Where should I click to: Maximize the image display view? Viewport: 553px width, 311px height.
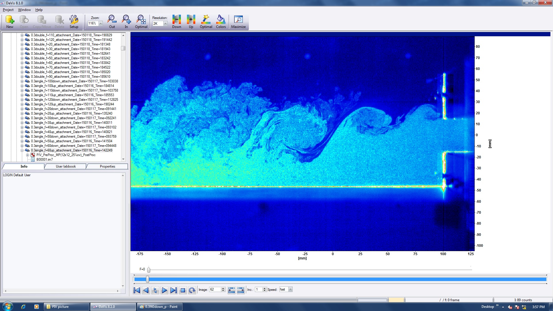click(x=238, y=21)
